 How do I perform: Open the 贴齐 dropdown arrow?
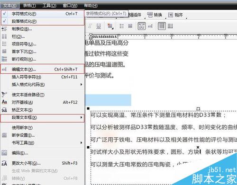point(186,18)
